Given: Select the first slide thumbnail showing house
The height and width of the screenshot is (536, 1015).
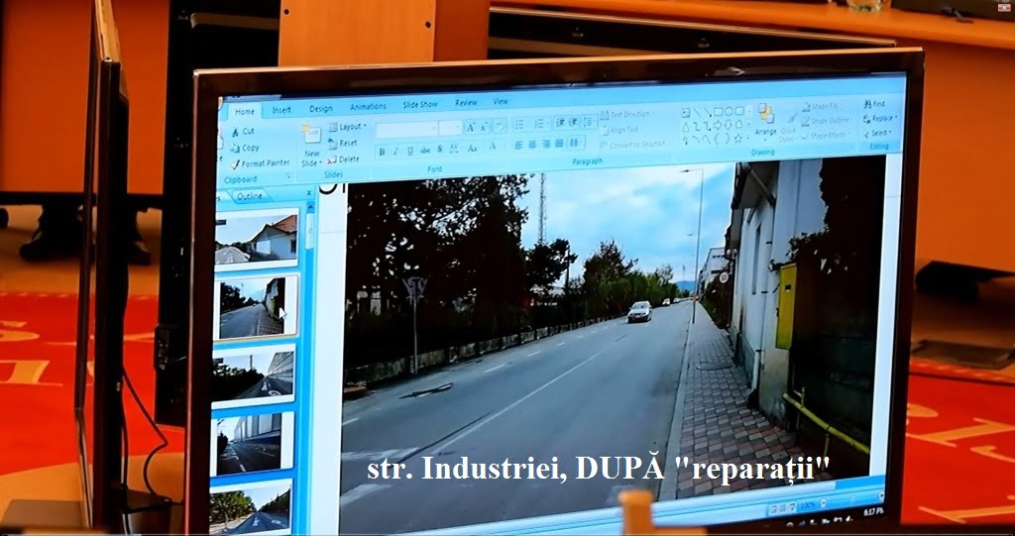Looking at the screenshot, I should coord(257,239).
